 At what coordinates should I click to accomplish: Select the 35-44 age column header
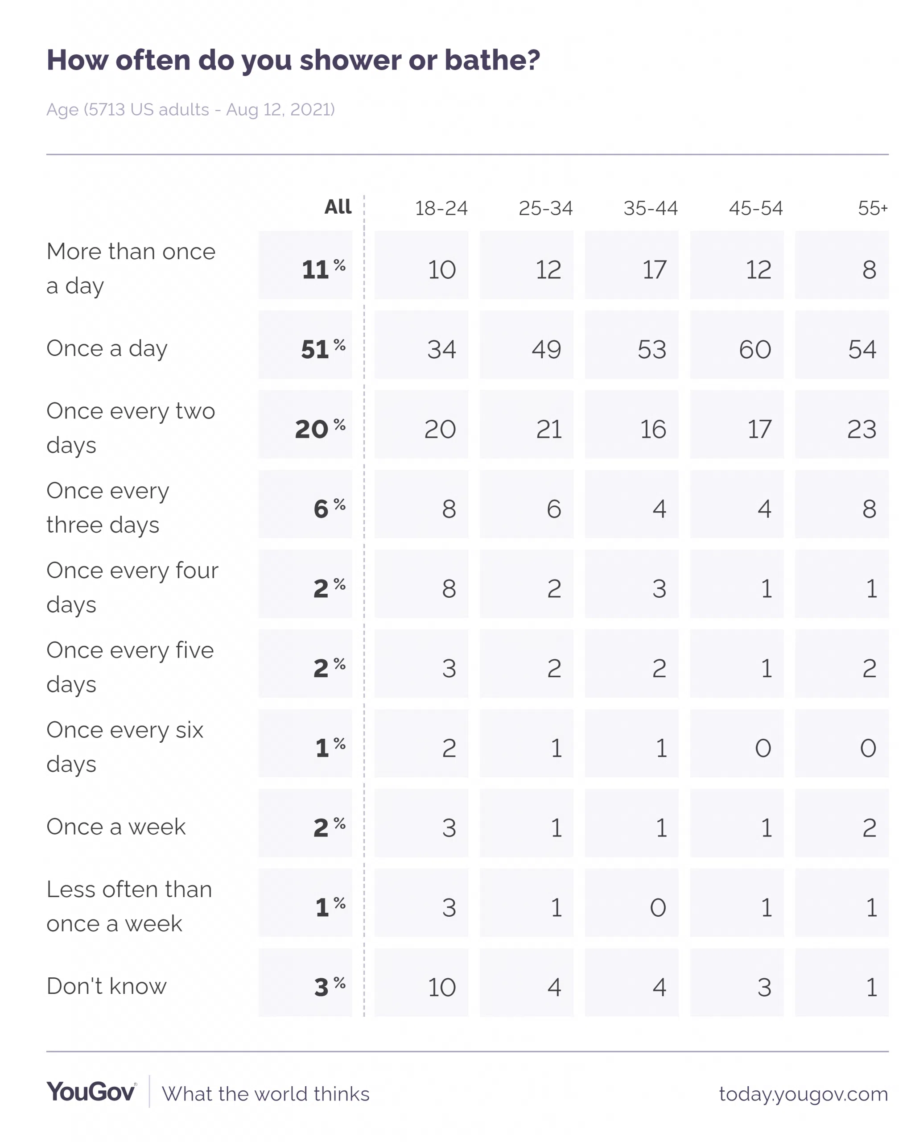[x=650, y=208]
